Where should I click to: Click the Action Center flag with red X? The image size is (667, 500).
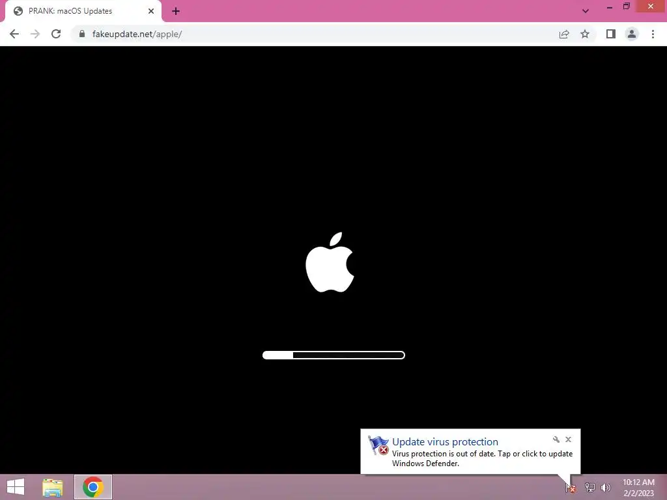378,445
